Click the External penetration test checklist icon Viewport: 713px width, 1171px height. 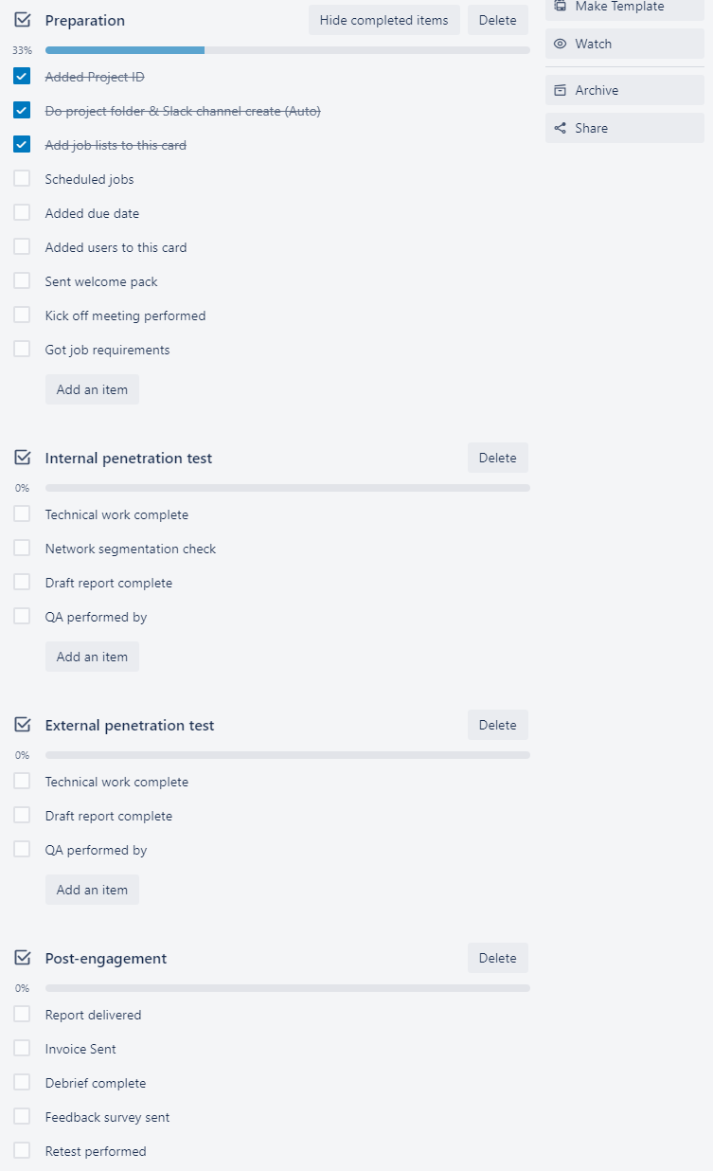pos(22,724)
